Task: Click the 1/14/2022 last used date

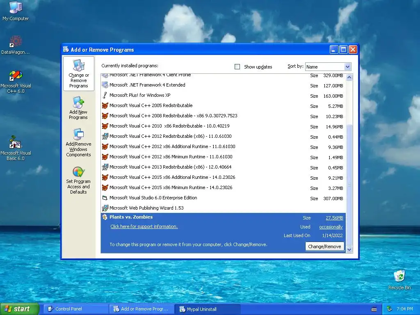Action: coord(332,235)
